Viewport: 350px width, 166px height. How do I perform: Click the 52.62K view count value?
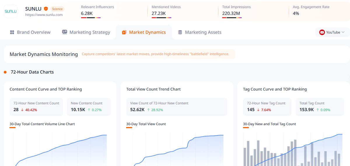(137, 110)
